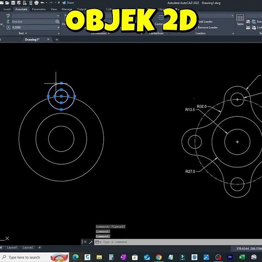Click the Plot printer icon
The width and height of the screenshot is (262, 262).
point(36,3)
